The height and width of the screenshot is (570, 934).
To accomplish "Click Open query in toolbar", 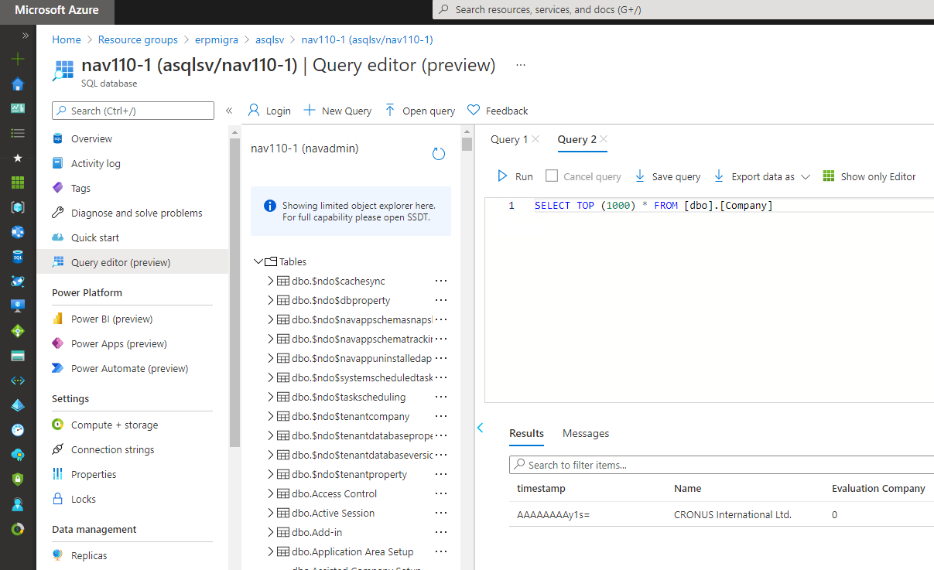I will (x=419, y=111).
